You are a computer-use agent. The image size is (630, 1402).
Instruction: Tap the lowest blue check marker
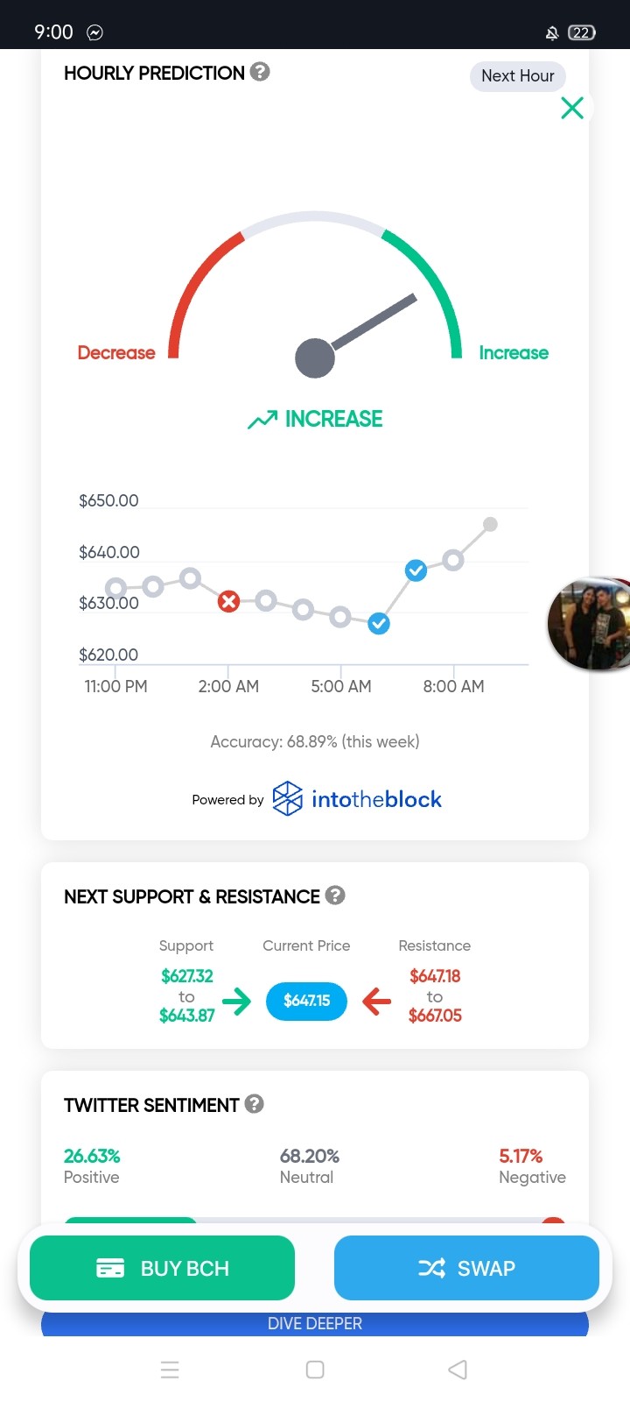point(379,624)
